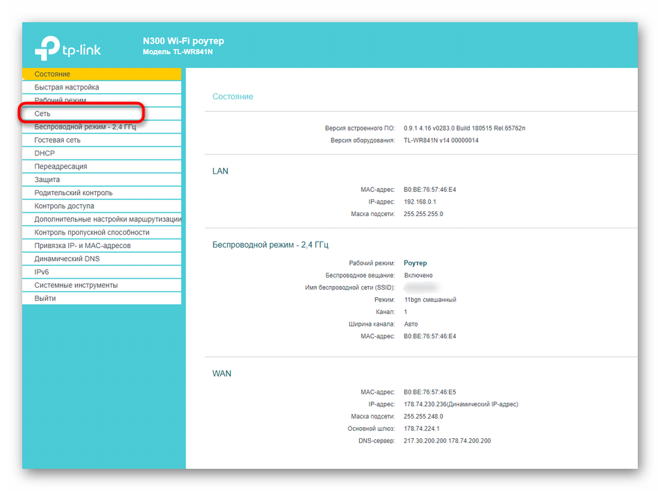Open the DHCP menu entry

(x=44, y=153)
